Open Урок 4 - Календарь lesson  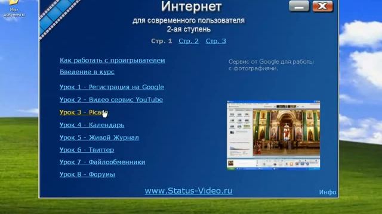92,125
